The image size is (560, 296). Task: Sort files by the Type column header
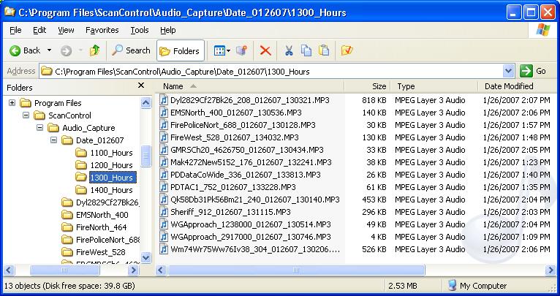point(434,86)
